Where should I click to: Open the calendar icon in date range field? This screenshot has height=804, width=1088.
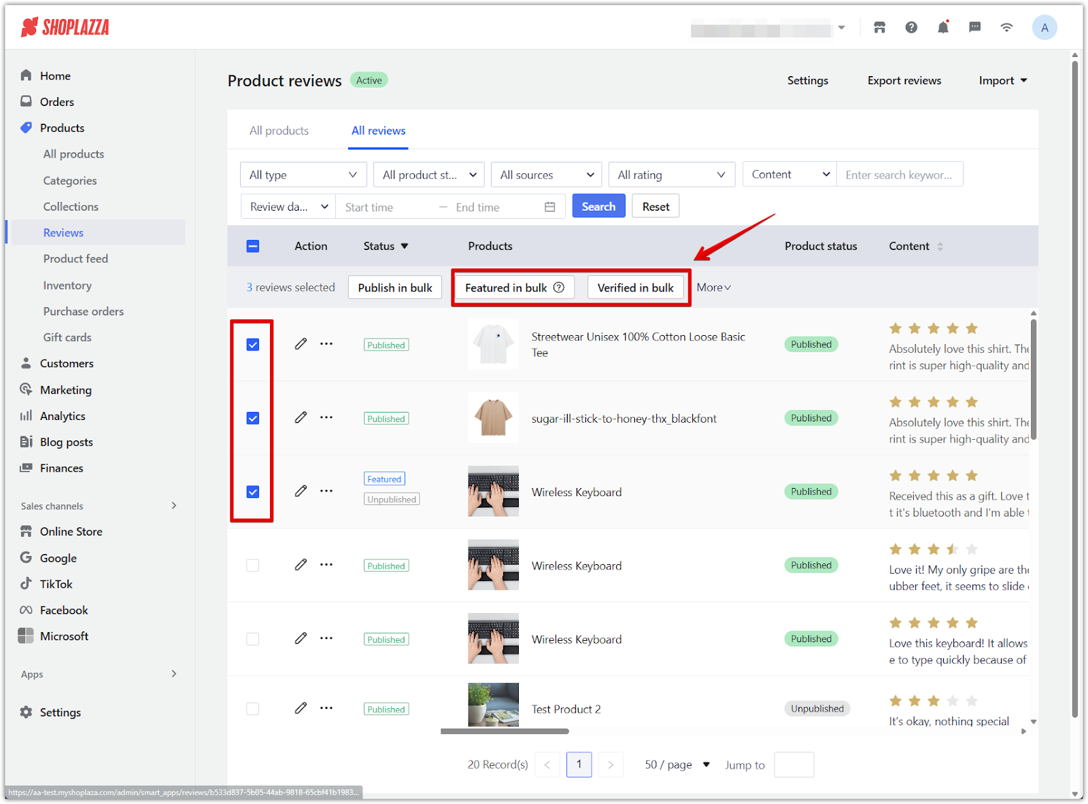click(549, 207)
